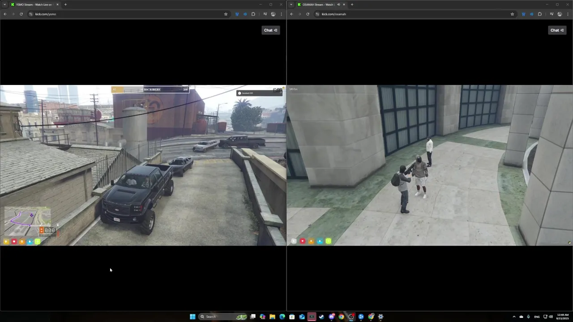
Task: Open Extensions puzzle icon in YSMO window
Action: [253, 14]
